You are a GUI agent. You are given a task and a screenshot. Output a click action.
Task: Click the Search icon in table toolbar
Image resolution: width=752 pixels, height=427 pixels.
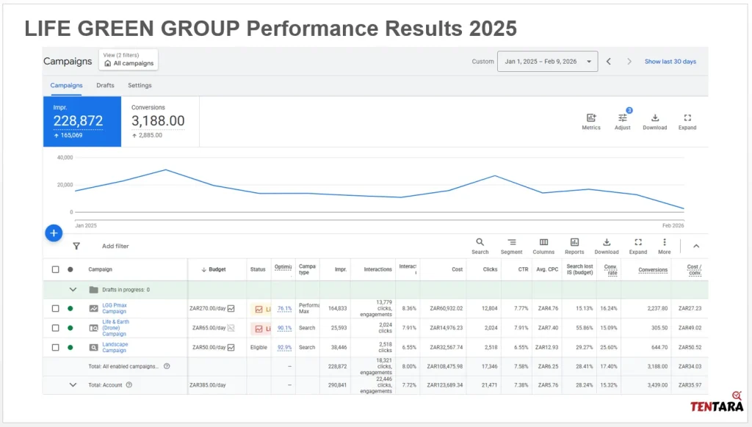point(480,243)
